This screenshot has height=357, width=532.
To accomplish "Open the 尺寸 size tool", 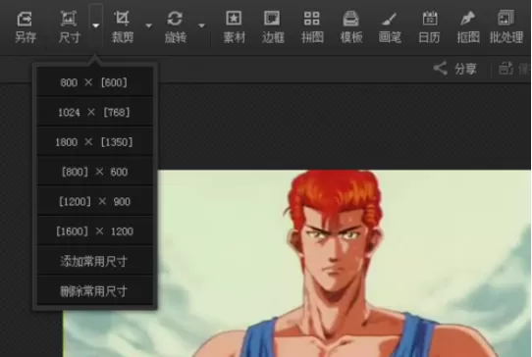I will coord(69,26).
